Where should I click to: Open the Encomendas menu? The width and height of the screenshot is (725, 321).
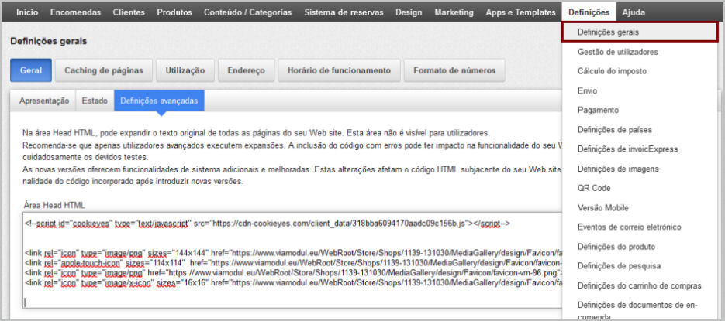75,13
